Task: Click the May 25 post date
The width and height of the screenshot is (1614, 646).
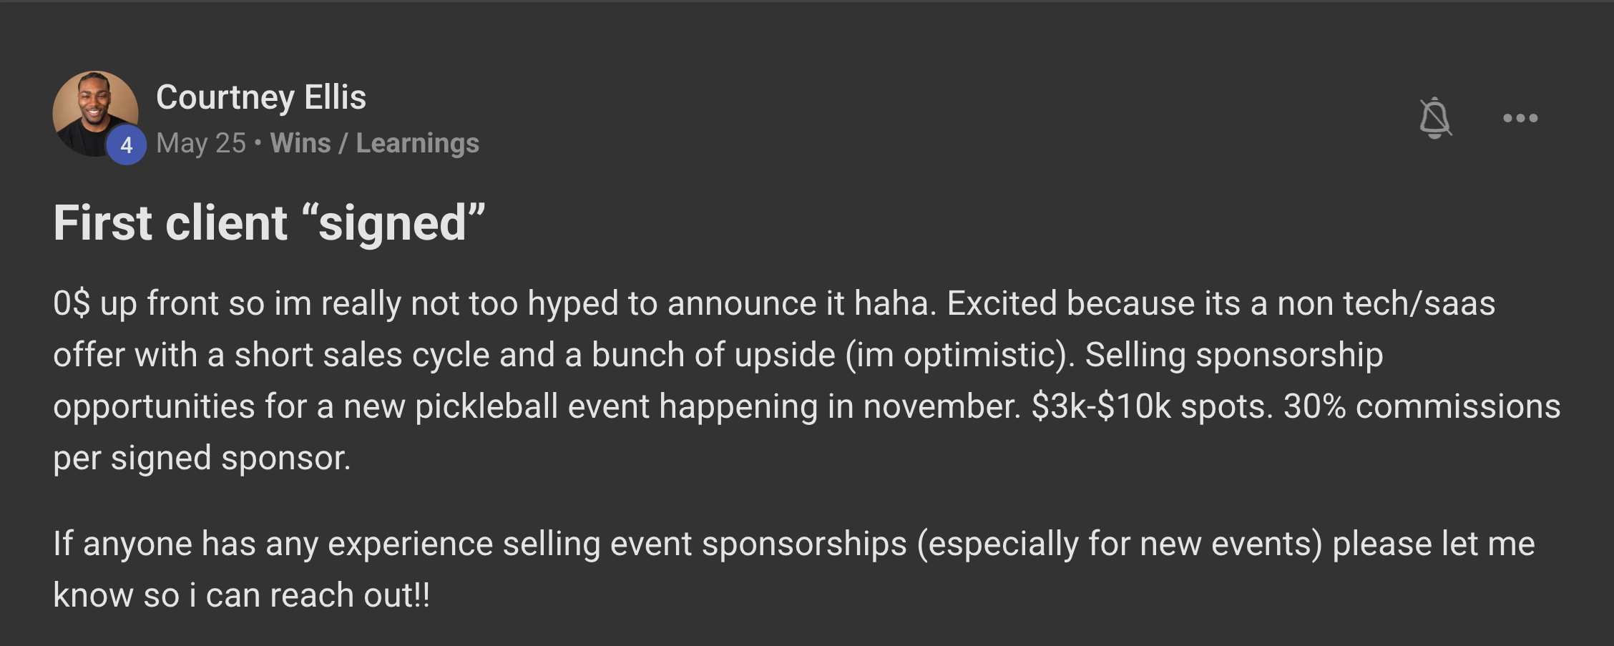Action: click(201, 143)
